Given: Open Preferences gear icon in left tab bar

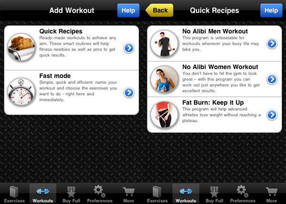Looking at the screenshot, I should pyautogui.click(x=100, y=191).
